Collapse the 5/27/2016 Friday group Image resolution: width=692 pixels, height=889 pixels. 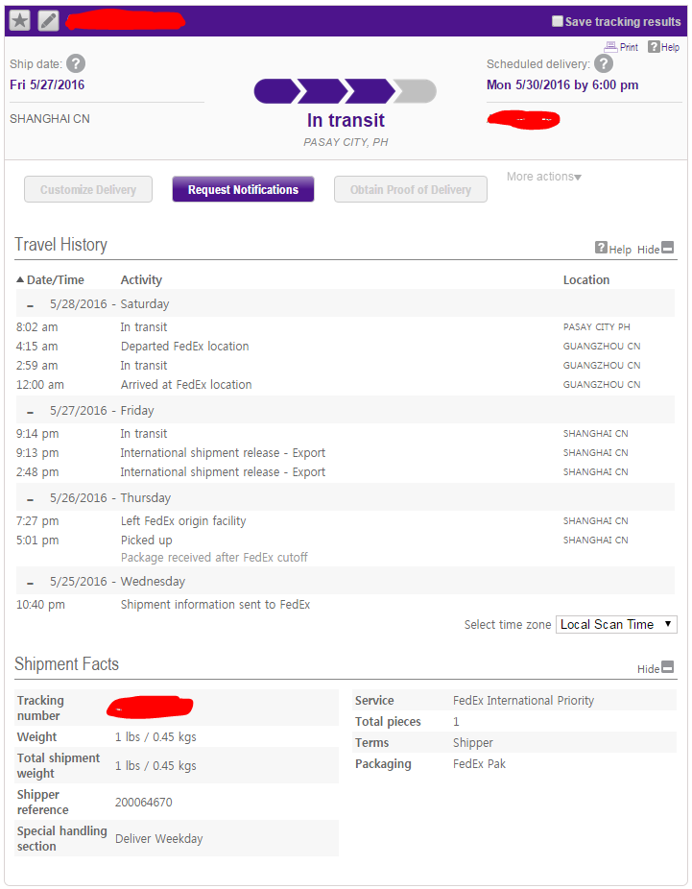(30, 411)
